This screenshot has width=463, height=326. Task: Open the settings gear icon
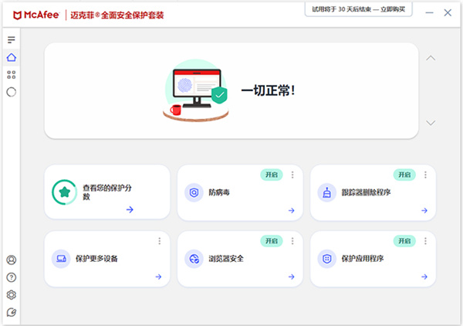click(x=11, y=295)
